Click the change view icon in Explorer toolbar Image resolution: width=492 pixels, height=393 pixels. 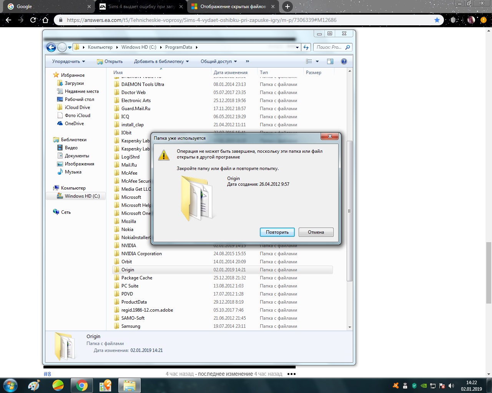coord(309,61)
